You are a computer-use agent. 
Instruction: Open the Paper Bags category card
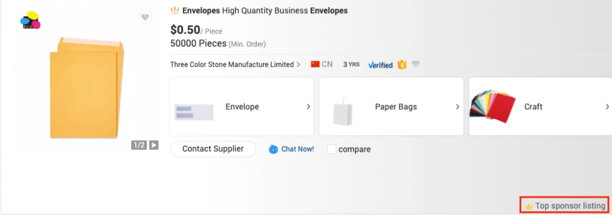391,106
